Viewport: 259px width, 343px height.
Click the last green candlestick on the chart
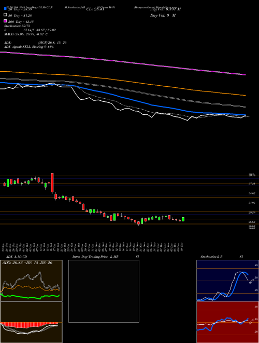183,219
